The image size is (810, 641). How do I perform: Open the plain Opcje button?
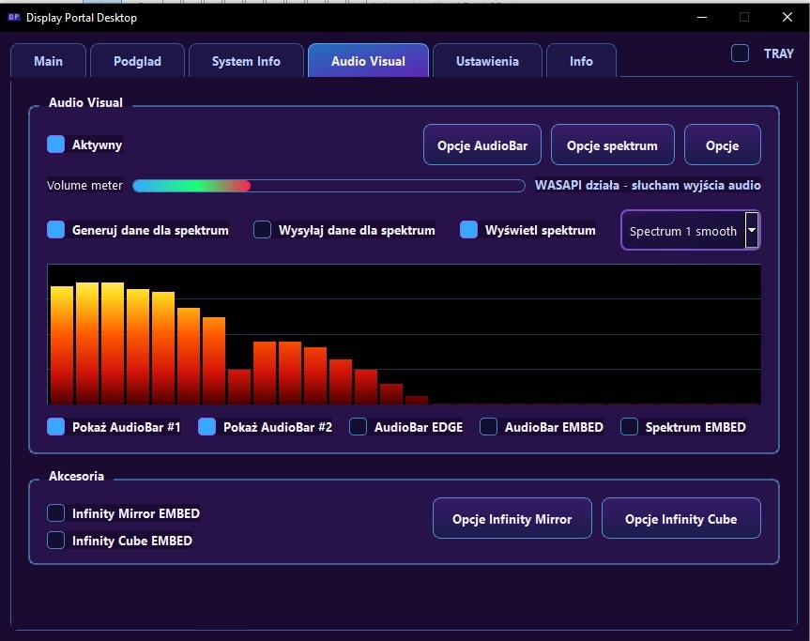722,145
